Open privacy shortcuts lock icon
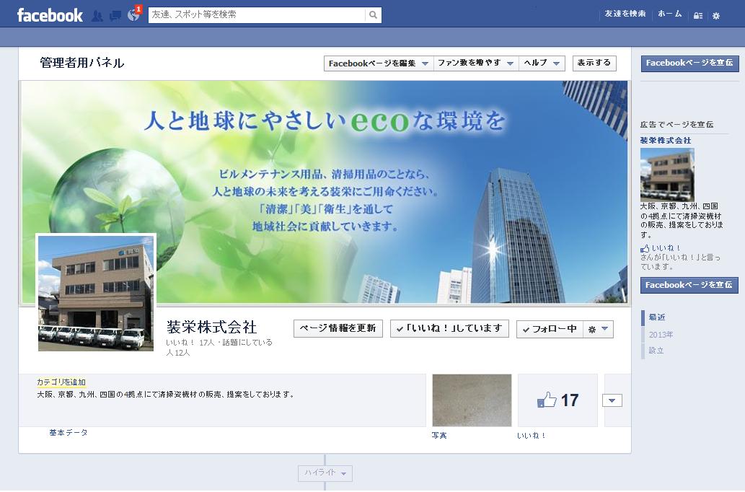 698,16
